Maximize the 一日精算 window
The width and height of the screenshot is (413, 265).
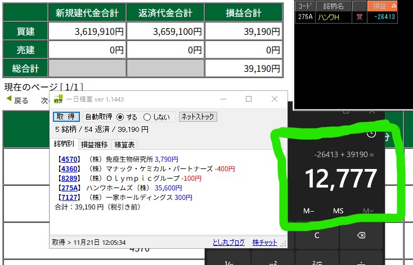249,99
